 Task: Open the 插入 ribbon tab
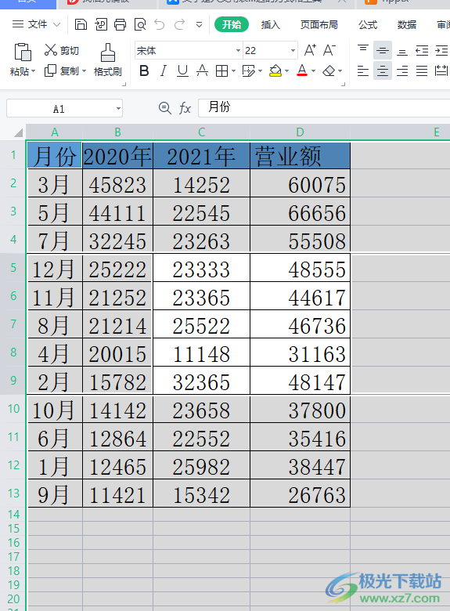click(271, 25)
